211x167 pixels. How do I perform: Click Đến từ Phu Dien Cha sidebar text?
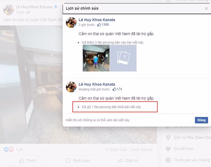pyautogui.click(x=192, y=137)
